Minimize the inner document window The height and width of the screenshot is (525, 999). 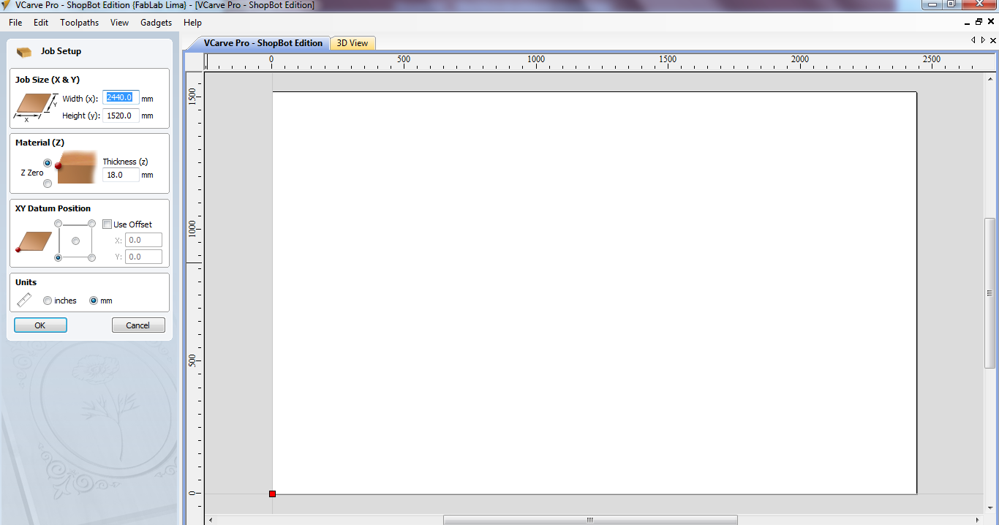[968, 22]
